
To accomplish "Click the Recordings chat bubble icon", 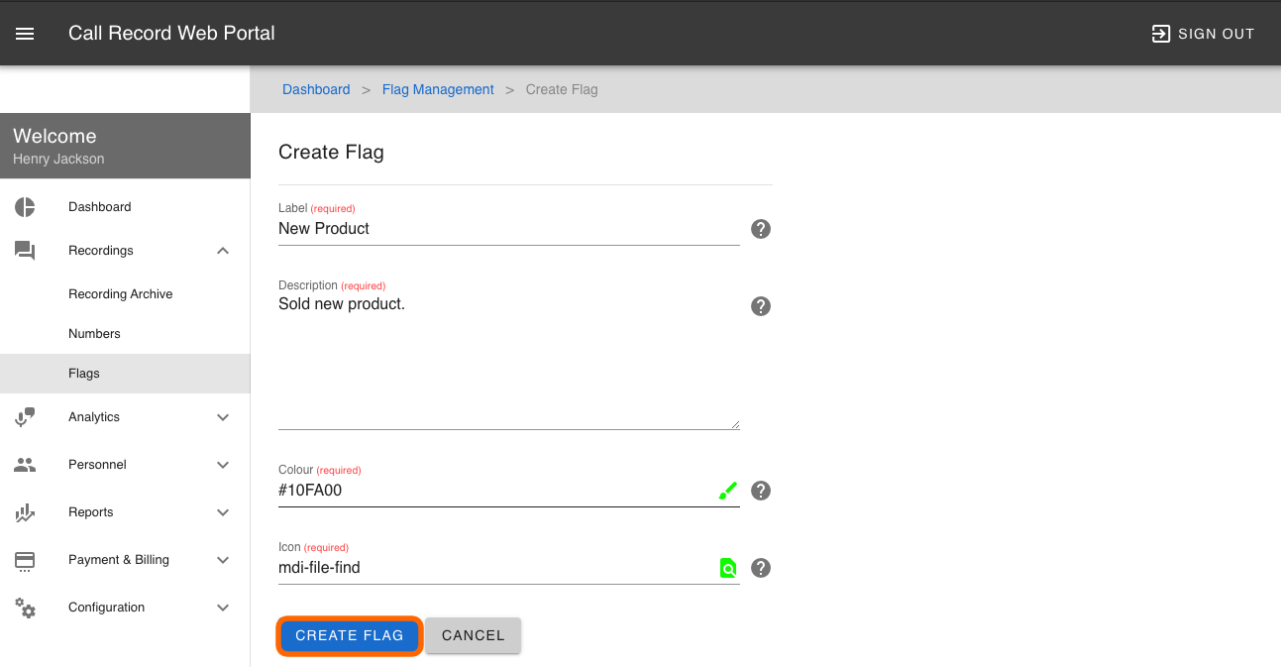I will coord(25,251).
